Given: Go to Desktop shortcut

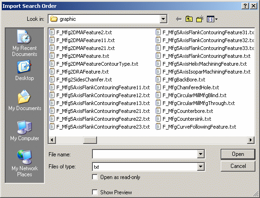Looking at the screenshot, I should (24, 71).
